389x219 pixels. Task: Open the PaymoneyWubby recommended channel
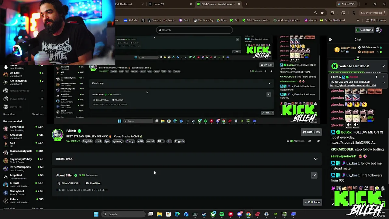pos(23,161)
